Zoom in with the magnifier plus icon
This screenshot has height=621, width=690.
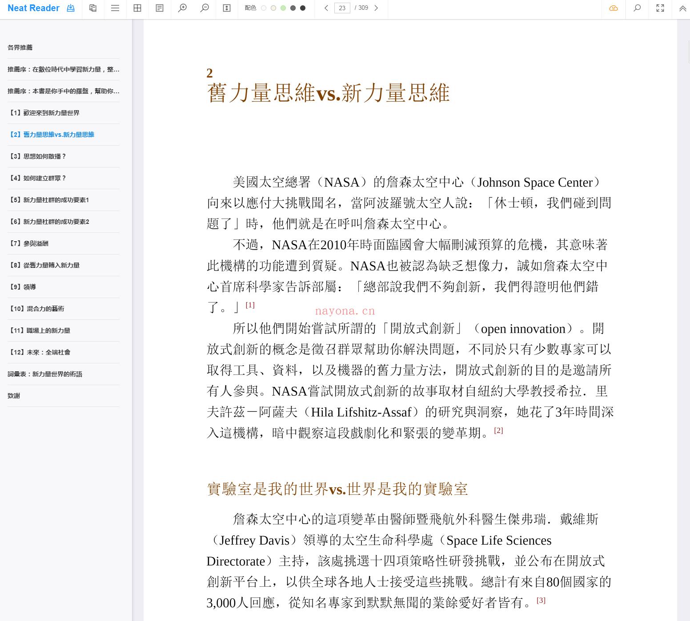click(x=182, y=8)
